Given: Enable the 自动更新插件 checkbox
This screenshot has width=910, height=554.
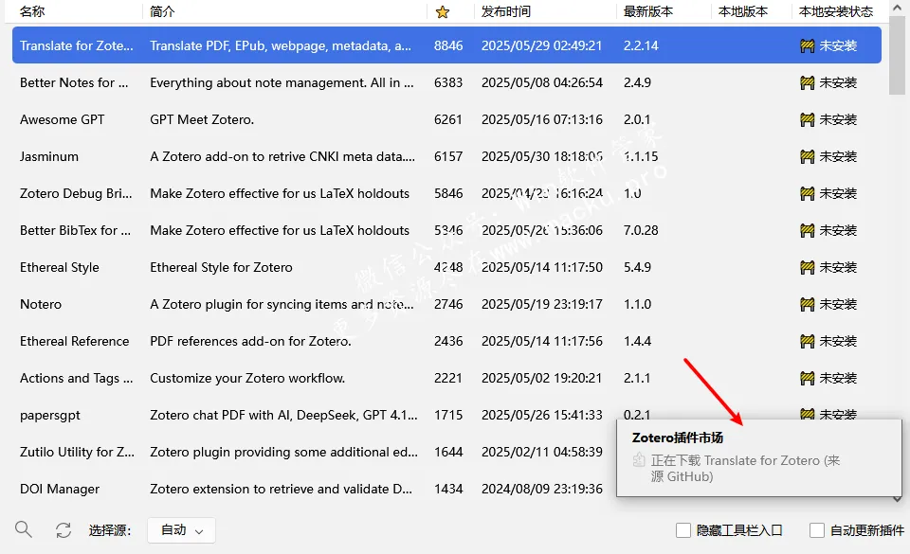Looking at the screenshot, I should pos(816,530).
